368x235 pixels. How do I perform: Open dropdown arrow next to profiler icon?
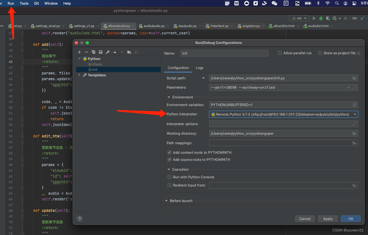tap(340, 19)
